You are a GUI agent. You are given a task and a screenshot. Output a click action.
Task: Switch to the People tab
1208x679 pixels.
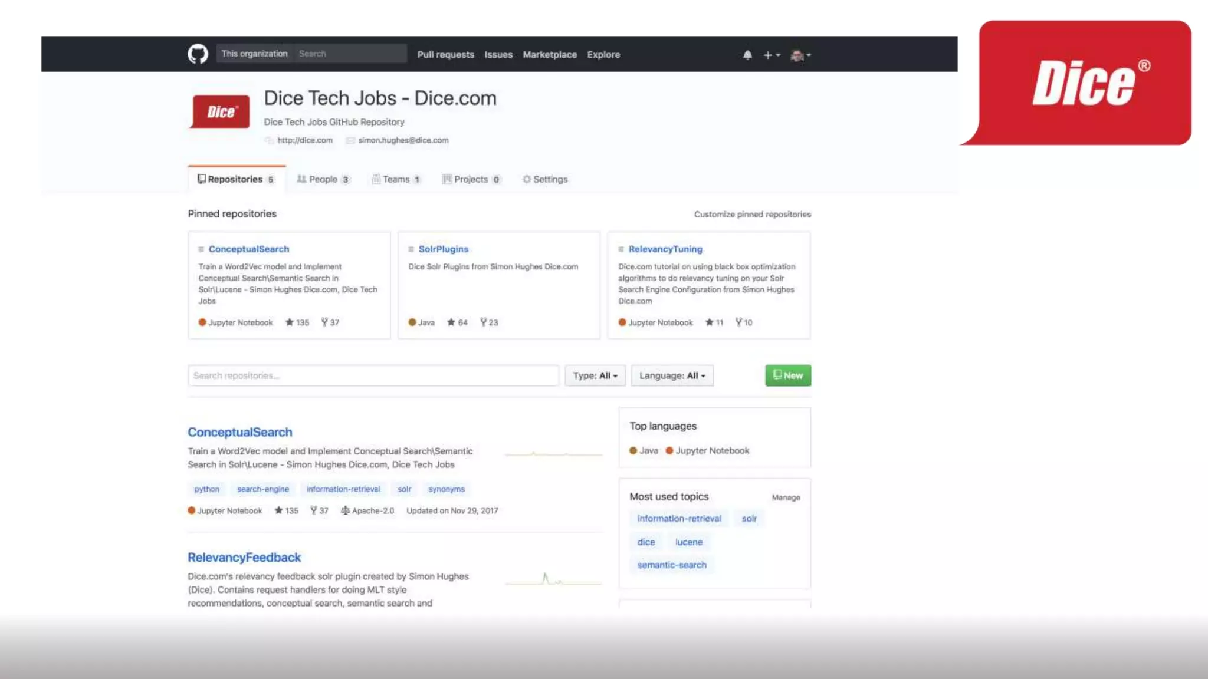pyautogui.click(x=323, y=179)
